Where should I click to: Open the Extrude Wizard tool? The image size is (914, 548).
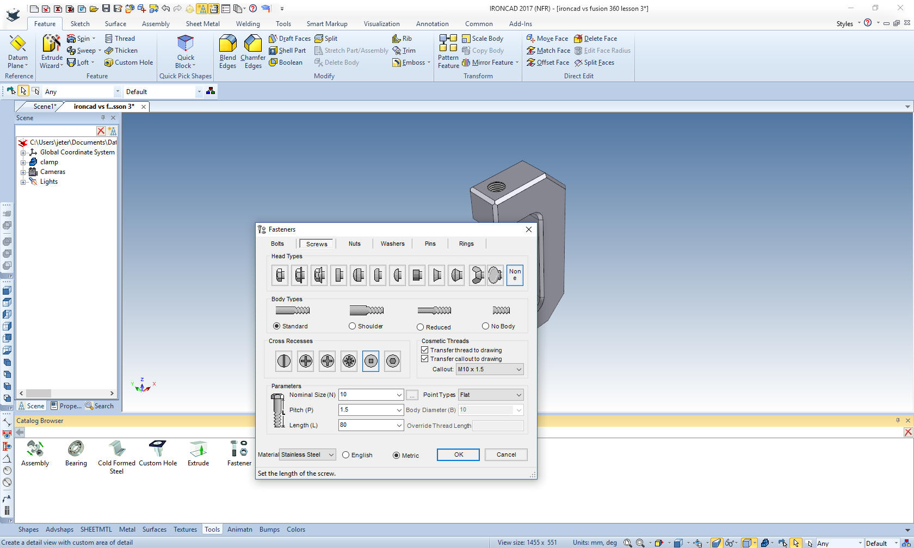pos(52,52)
